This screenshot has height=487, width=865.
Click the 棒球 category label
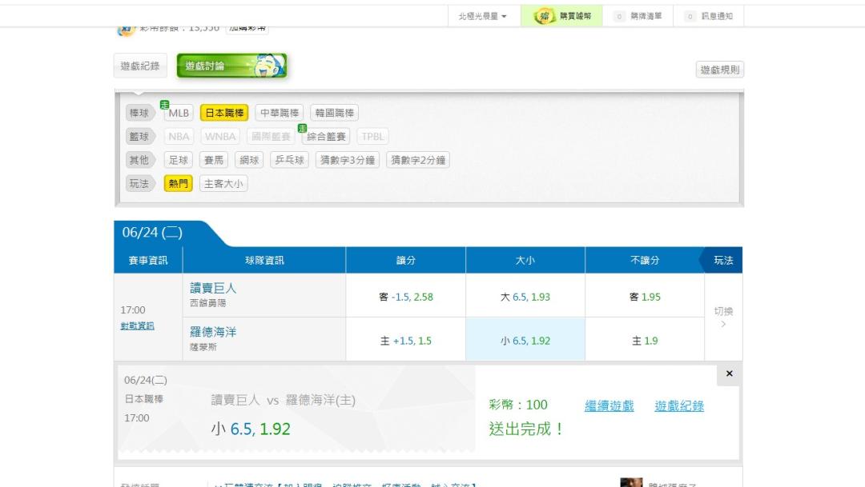pyautogui.click(x=139, y=113)
